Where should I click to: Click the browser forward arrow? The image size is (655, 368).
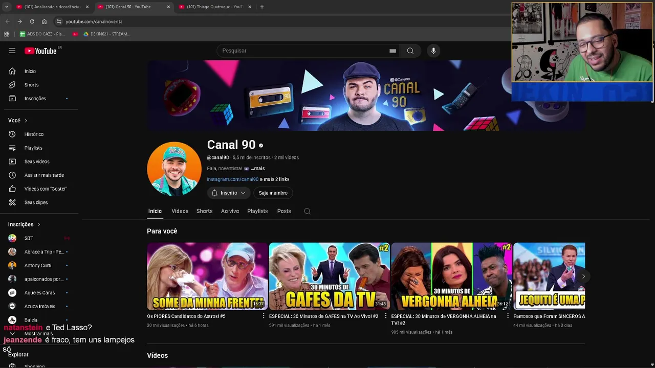coord(19,21)
